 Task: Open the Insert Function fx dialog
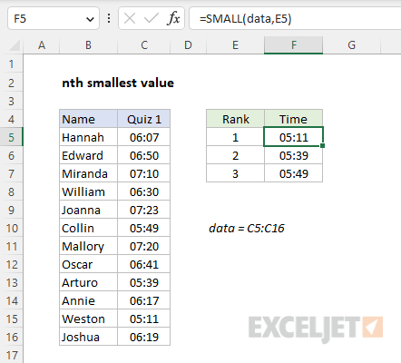click(173, 19)
